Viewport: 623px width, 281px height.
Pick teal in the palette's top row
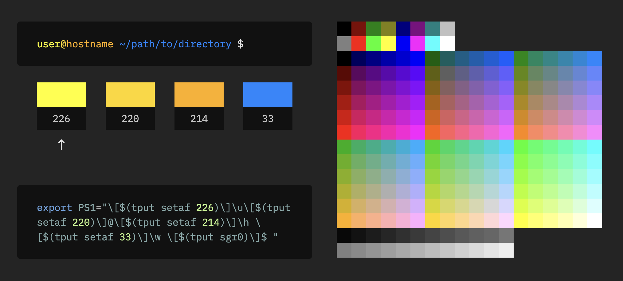[433, 29]
